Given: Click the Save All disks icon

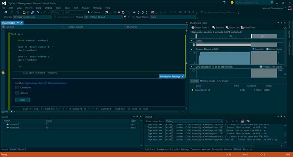Looking at the screenshot, I should click(x=32, y=12).
